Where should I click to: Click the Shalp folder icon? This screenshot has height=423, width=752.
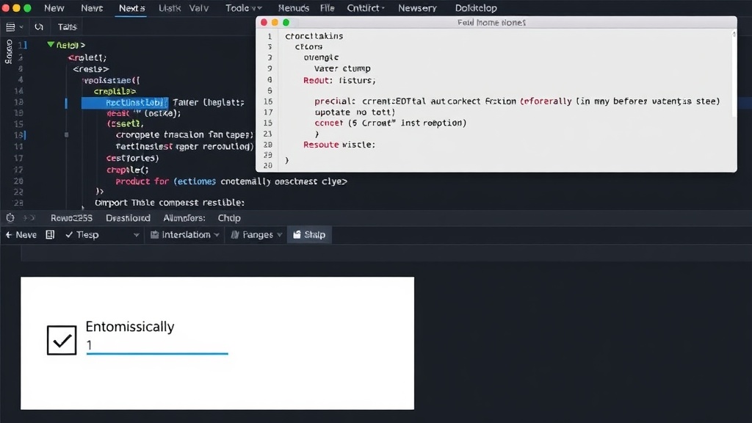click(x=297, y=234)
